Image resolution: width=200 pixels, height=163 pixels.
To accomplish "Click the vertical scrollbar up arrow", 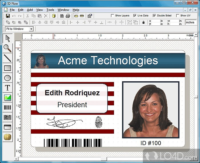I will click(x=196, y=35).
